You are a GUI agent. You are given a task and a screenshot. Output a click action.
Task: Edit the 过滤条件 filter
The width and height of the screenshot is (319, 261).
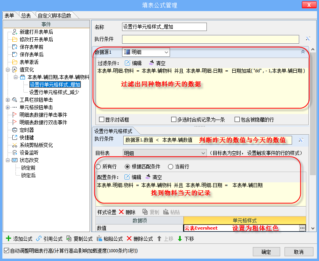133,63
